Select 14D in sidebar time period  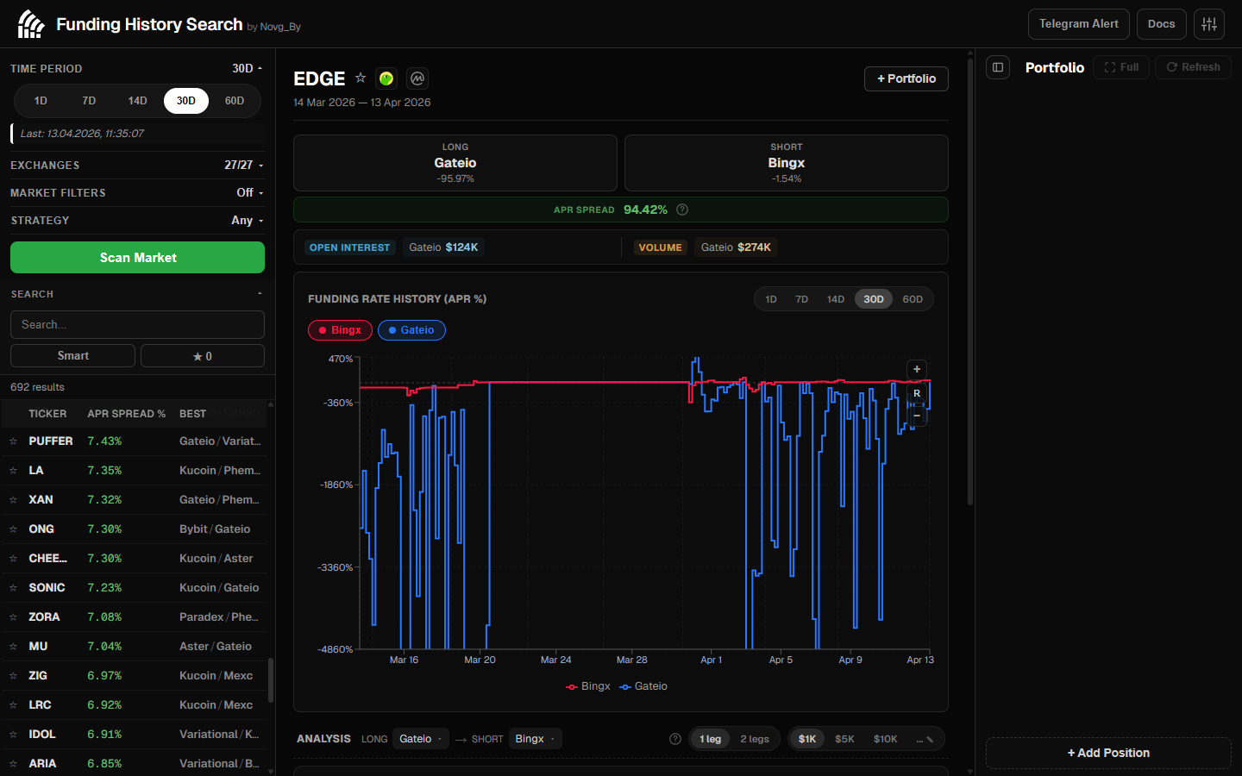pos(137,101)
